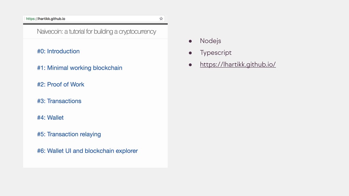Image resolution: width=349 pixels, height=196 pixels.
Task: Click the Naivecoin tutorial page heading
Action: [x=96, y=32]
